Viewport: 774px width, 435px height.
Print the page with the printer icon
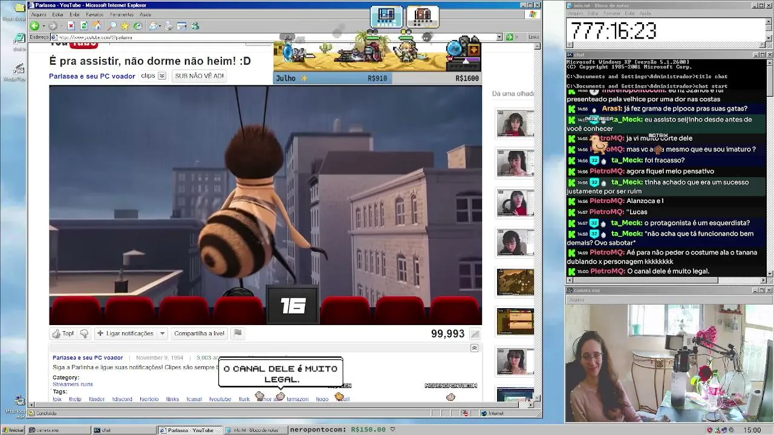coord(169,26)
